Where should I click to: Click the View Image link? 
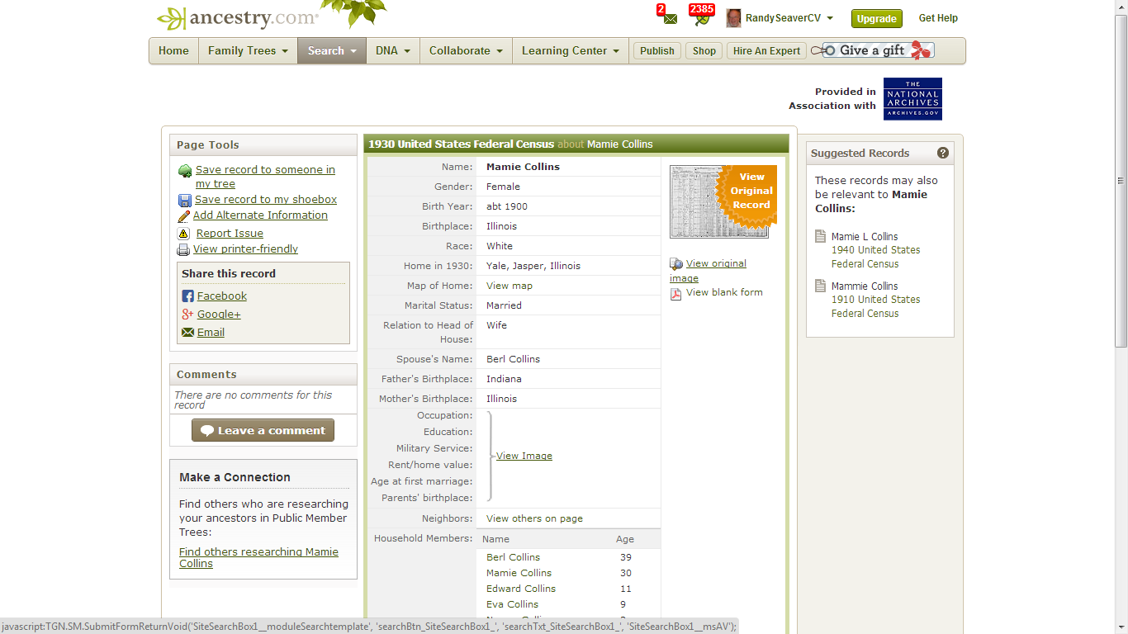tap(524, 456)
